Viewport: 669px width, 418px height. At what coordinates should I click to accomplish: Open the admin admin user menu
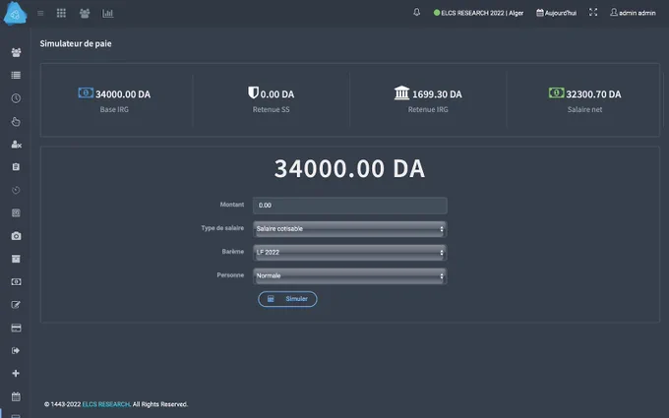[x=633, y=13]
